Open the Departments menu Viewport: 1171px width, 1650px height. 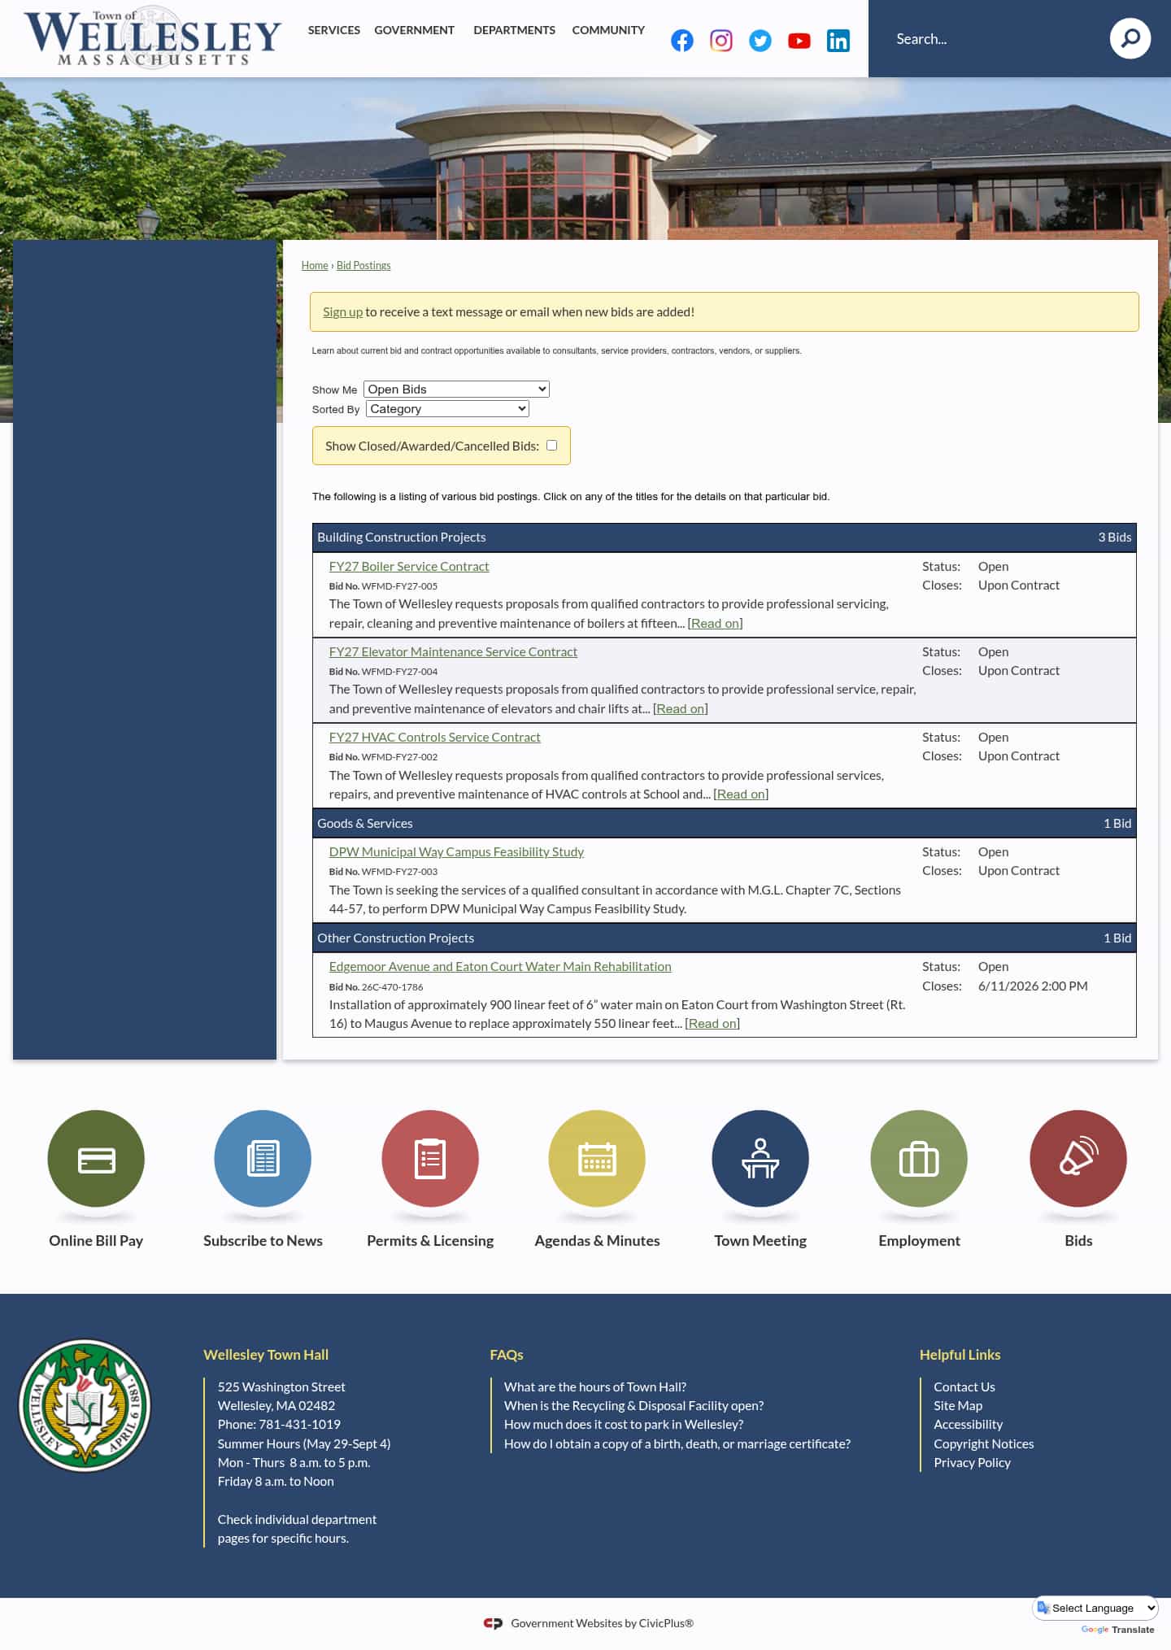pos(514,30)
